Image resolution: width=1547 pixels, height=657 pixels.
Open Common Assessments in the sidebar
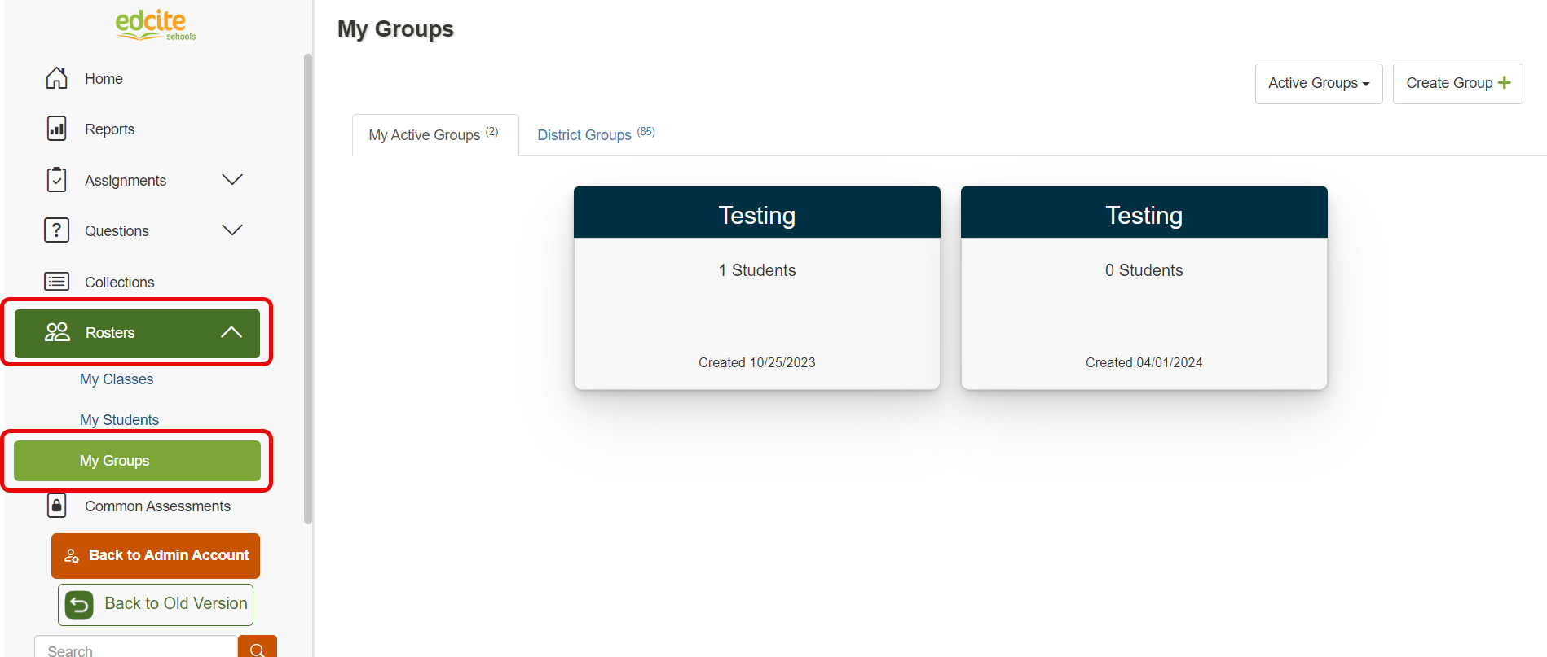pos(157,506)
